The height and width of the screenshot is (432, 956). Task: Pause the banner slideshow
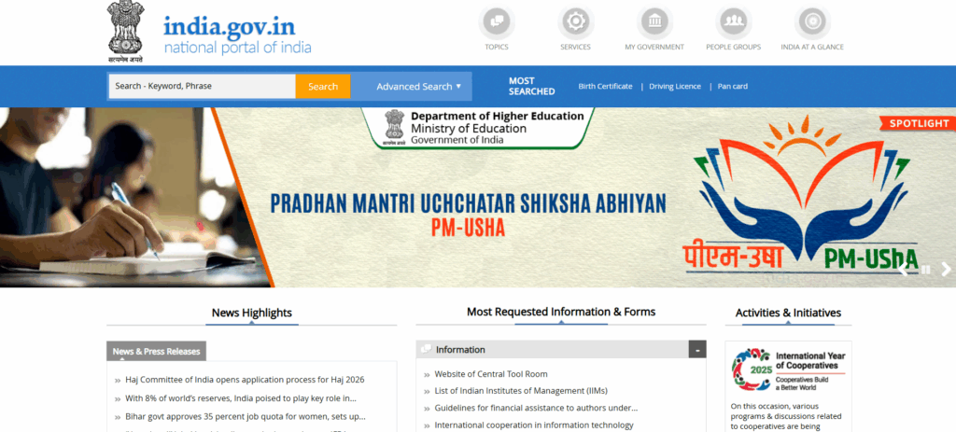click(925, 270)
